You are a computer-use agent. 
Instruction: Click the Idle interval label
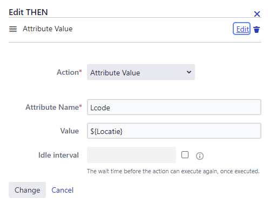58,155
